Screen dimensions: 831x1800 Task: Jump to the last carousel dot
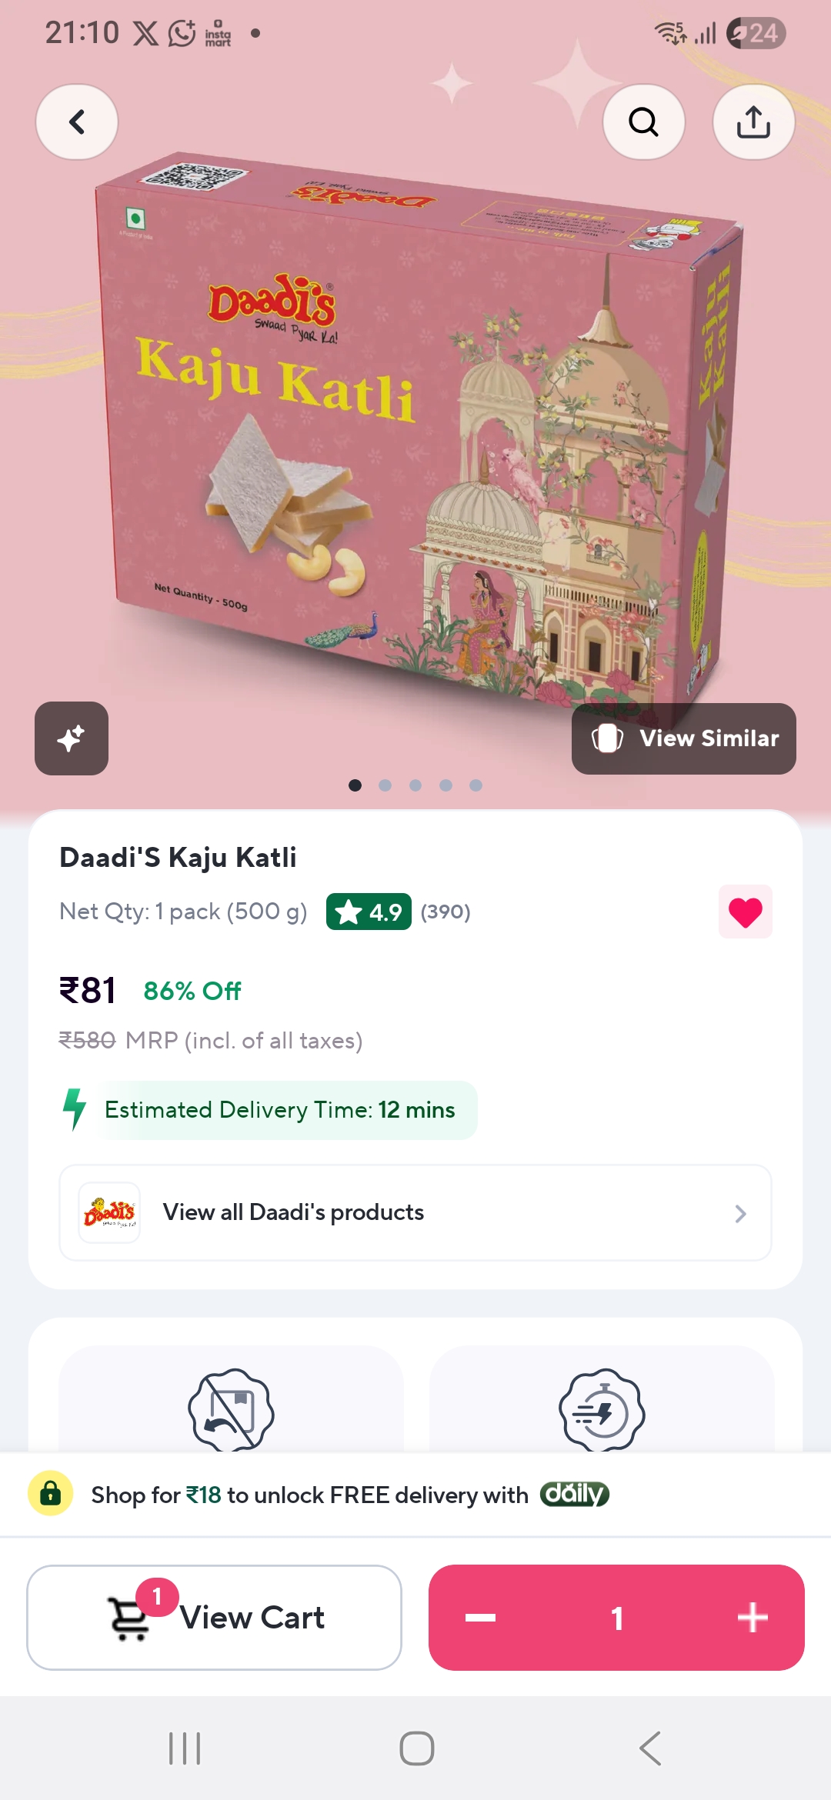tap(476, 785)
